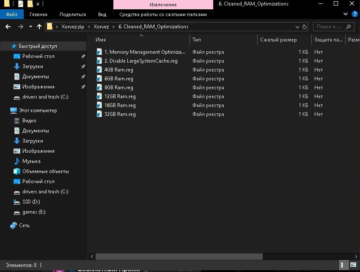Image resolution: width=360 pixels, height=272 pixels.
Task: Open the recent locations dropdown arrow
Action: [30, 27]
